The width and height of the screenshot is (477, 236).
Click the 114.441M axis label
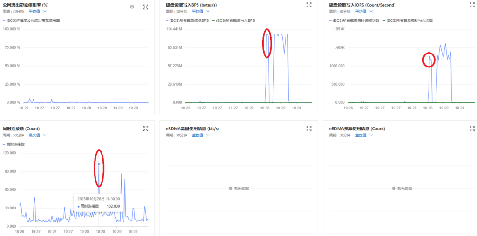click(x=174, y=29)
